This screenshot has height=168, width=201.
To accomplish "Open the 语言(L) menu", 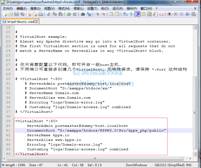I will click(x=79, y=9).
